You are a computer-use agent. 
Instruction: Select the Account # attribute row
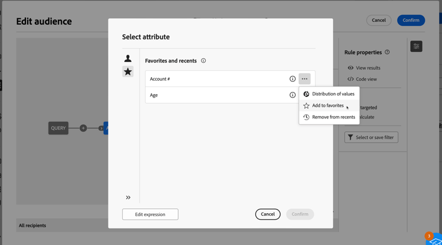230,79
